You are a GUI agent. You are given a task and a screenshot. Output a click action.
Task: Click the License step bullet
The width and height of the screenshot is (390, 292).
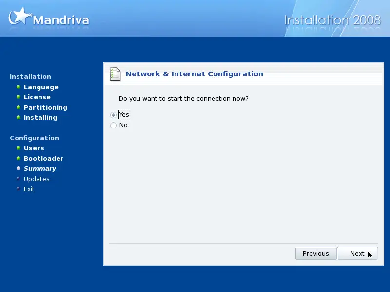tap(19, 97)
